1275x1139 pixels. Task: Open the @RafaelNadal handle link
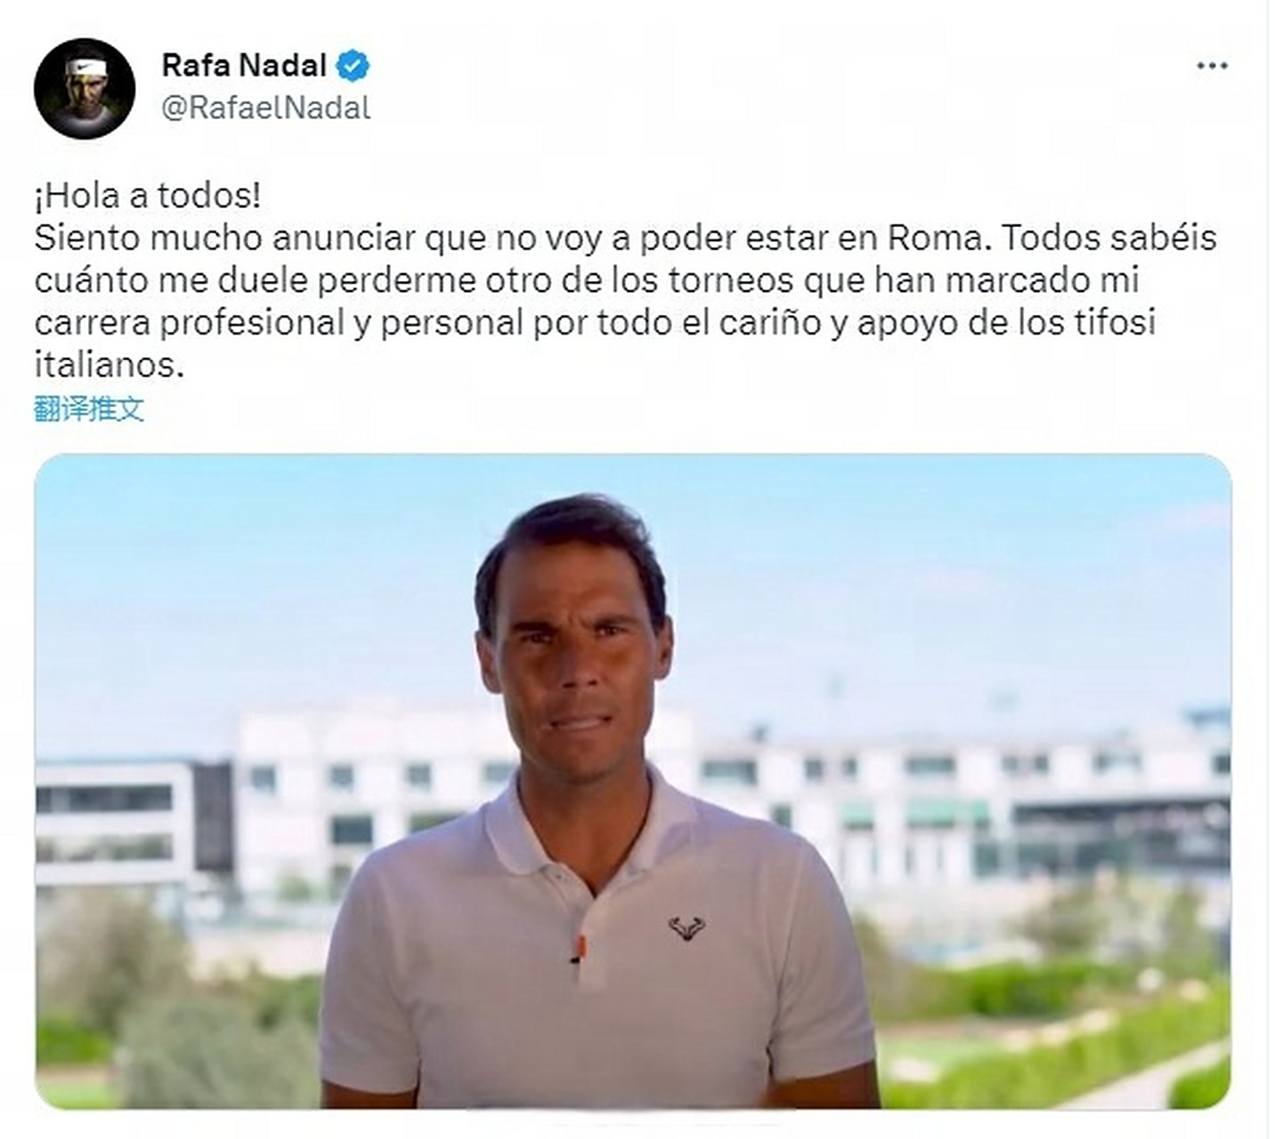pos(265,108)
